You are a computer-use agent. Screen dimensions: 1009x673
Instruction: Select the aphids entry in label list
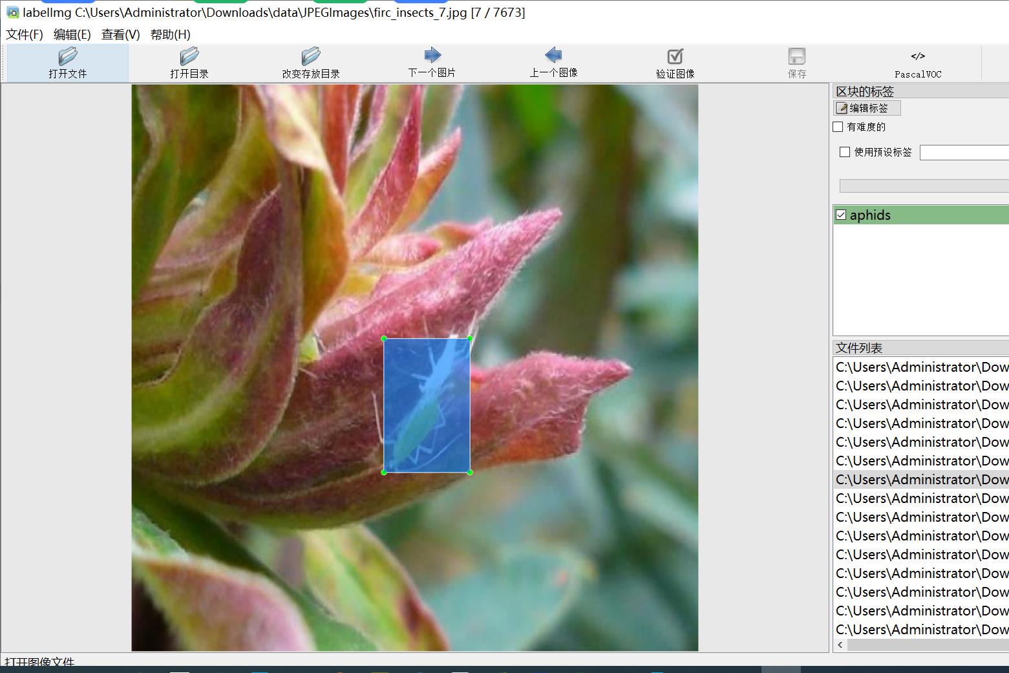[921, 215]
